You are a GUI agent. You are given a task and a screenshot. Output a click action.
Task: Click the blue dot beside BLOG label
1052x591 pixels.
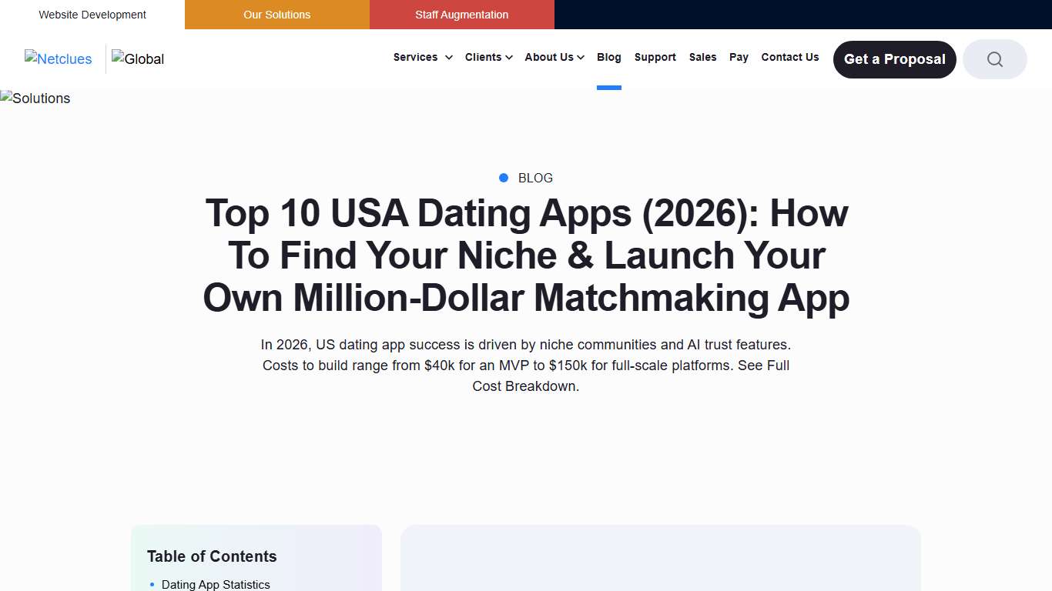[504, 178]
